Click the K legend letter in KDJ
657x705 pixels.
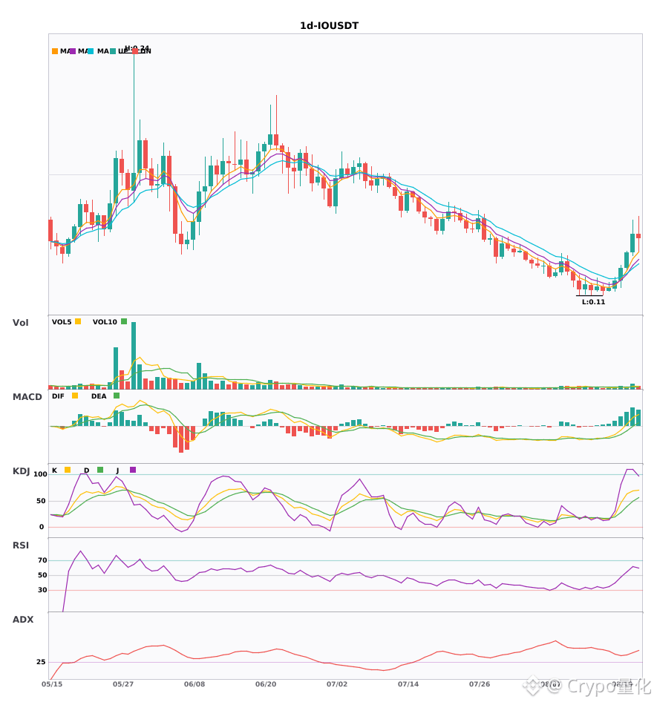click(x=54, y=470)
